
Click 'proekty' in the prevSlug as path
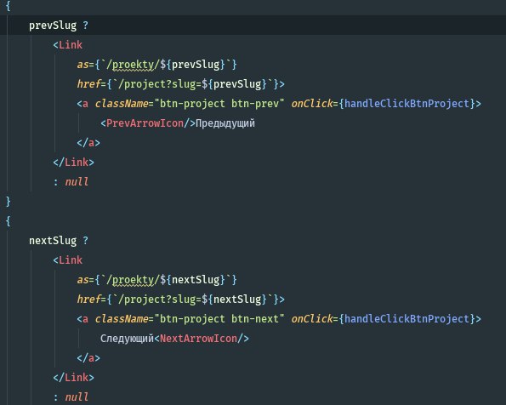tap(133, 66)
